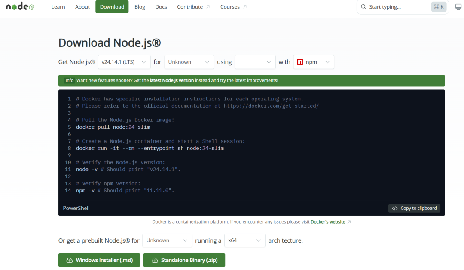
Task: Open the Learn menu item
Action: click(58, 6)
